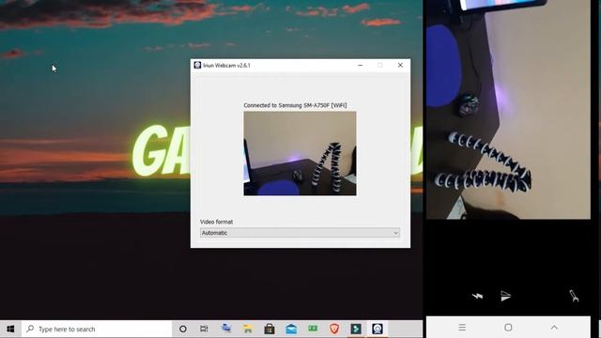Open the dark green arrow app in taskbar
Screen dimensions: 601x338
356,329
